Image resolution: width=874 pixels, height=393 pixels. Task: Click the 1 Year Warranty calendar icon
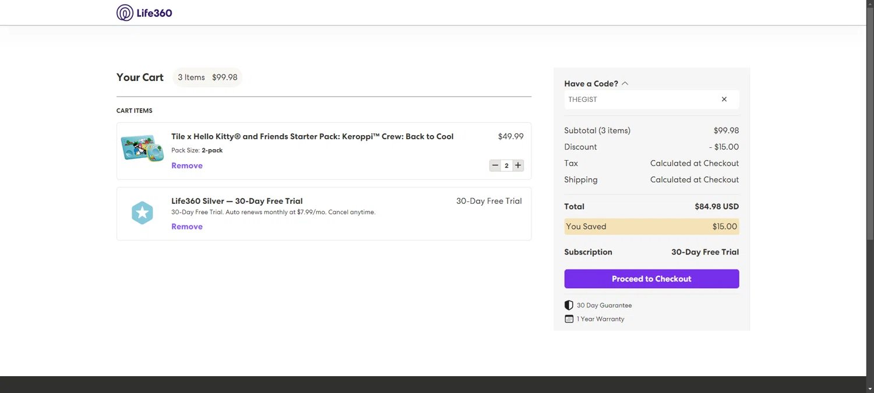(x=569, y=319)
